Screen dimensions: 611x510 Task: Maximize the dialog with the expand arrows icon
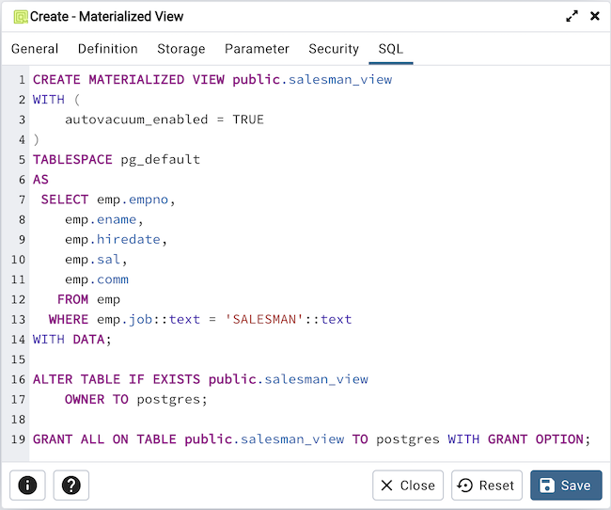(572, 16)
